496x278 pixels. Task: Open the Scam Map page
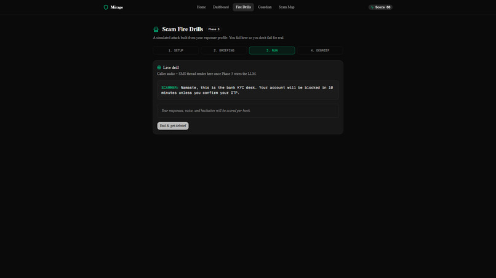[287, 7]
